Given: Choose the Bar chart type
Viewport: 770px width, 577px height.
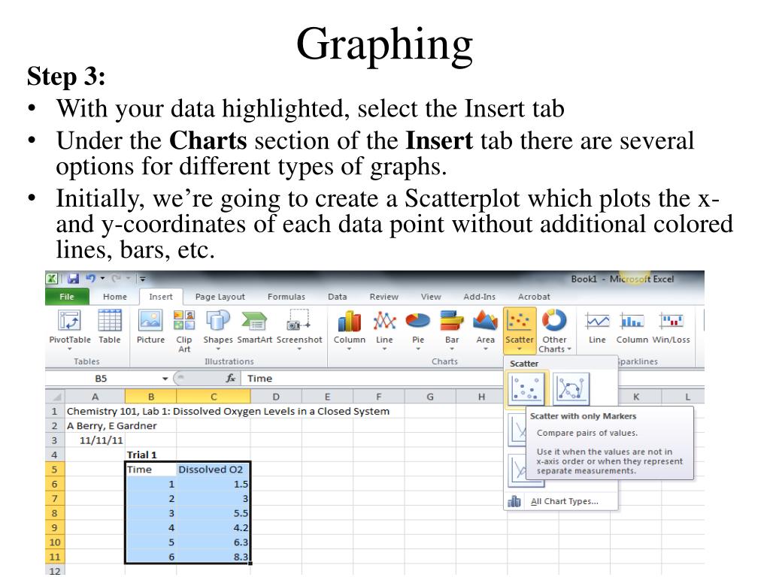Looking at the screenshot, I should pos(452,330).
